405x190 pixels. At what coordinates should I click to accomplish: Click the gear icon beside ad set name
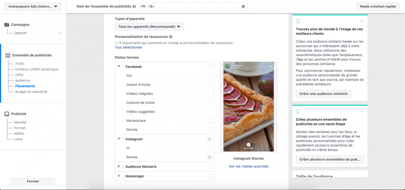(x=243, y=6)
